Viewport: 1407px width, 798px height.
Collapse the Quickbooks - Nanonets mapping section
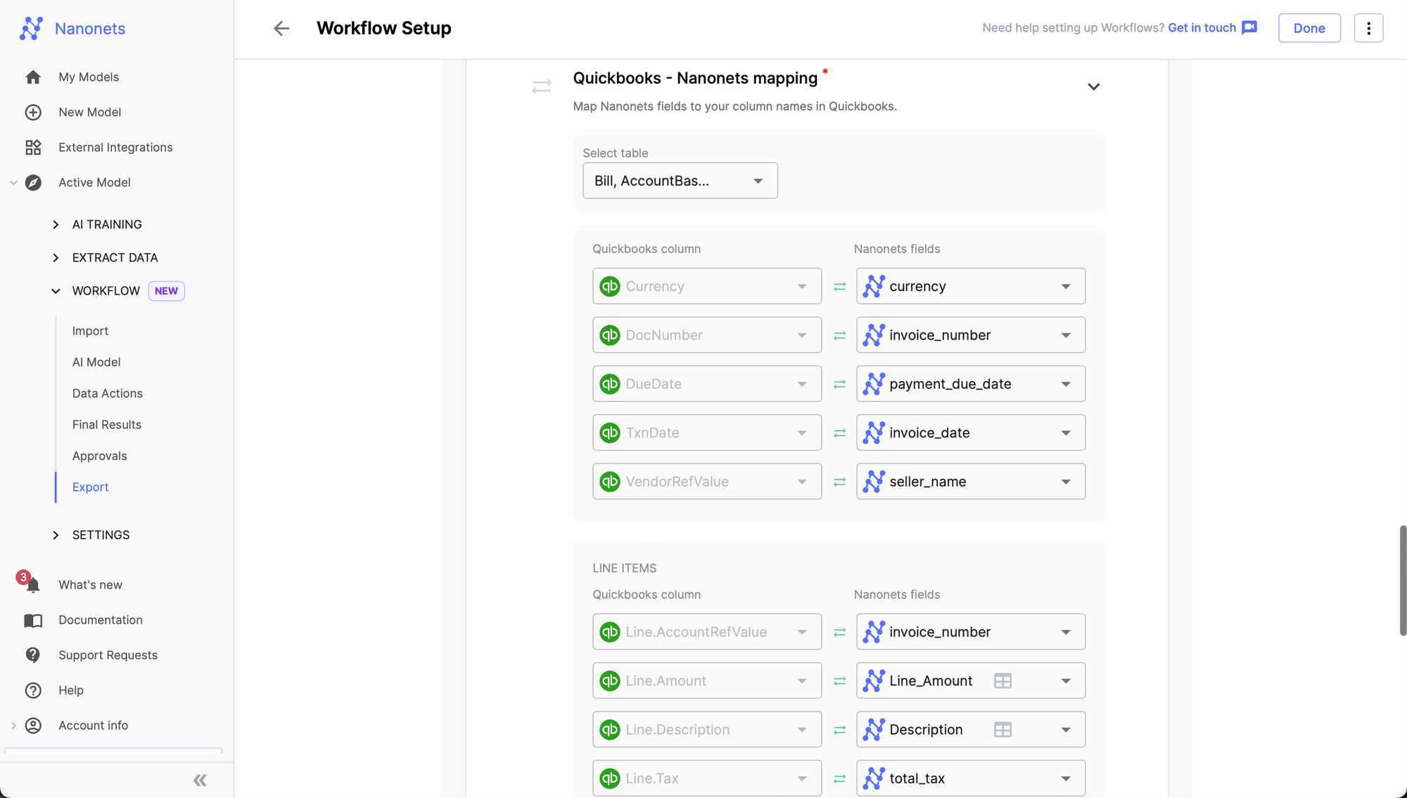pyautogui.click(x=1093, y=87)
